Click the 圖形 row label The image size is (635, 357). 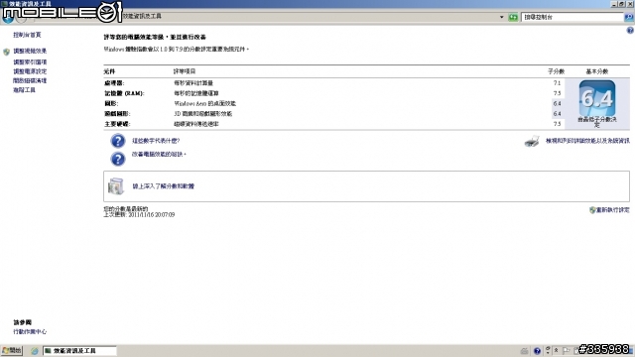[x=111, y=103]
